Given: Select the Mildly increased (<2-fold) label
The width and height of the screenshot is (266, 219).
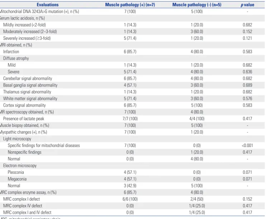Looking at the screenshot, I should tap(24, 25).
